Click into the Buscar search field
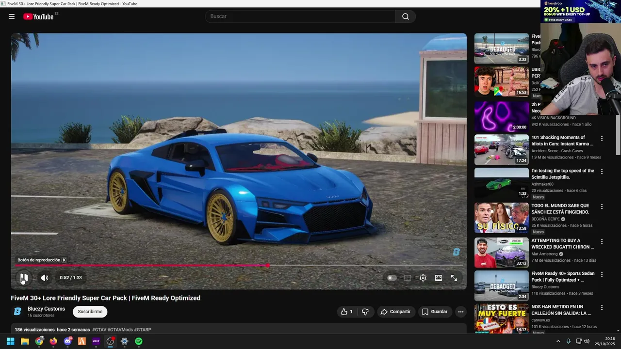The height and width of the screenshot is (349, 621). pos(300,16)
